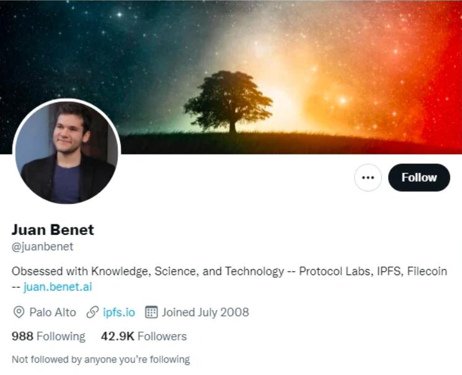The width and height of the screenshot is (462, 375).
Task: Open Juan Benet's profile photo
Action: click(x=66, y=152)
